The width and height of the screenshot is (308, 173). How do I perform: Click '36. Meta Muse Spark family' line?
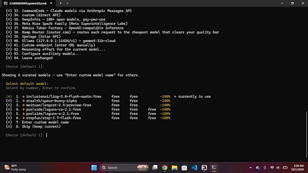tap(67, 24)
